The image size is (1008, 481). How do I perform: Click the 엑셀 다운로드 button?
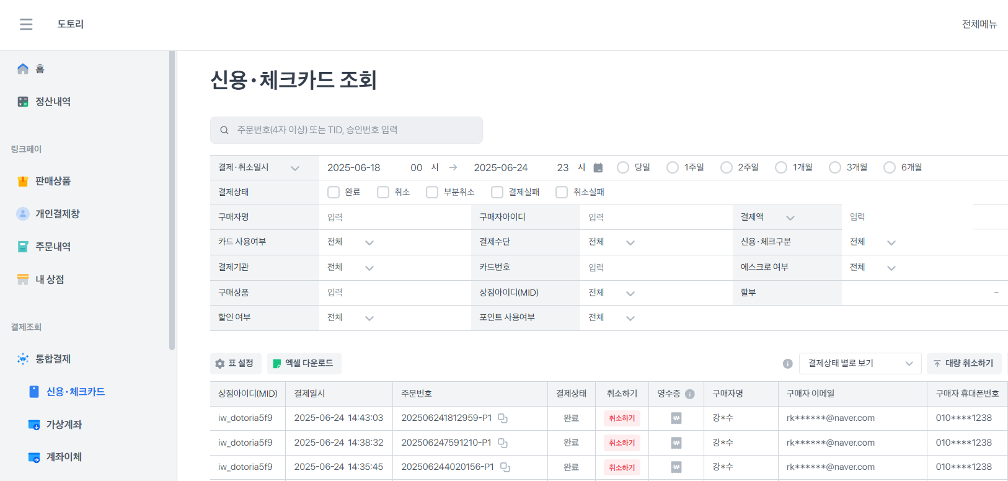click(304, 364)
